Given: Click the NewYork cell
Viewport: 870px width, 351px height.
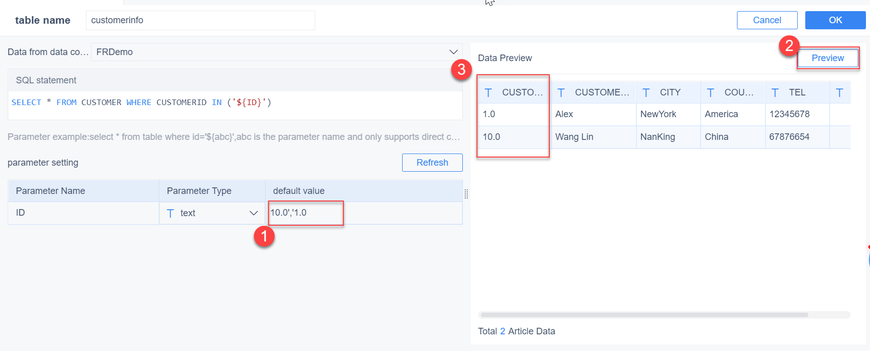Looking at the screenshot, I should point(668,114).
